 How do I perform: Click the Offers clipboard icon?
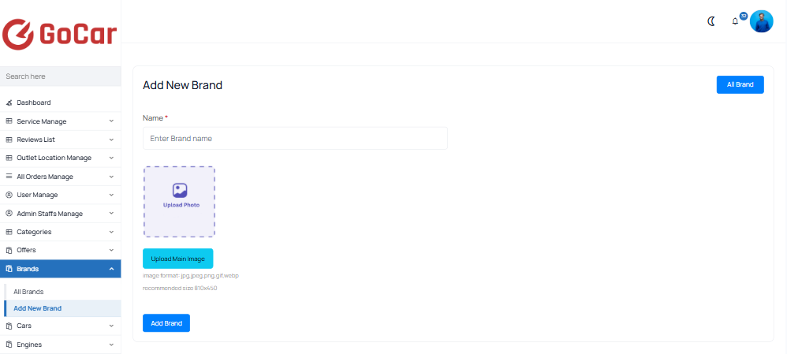9,250
